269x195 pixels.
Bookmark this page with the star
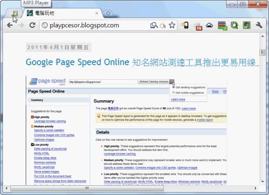[x=172, y=25]
